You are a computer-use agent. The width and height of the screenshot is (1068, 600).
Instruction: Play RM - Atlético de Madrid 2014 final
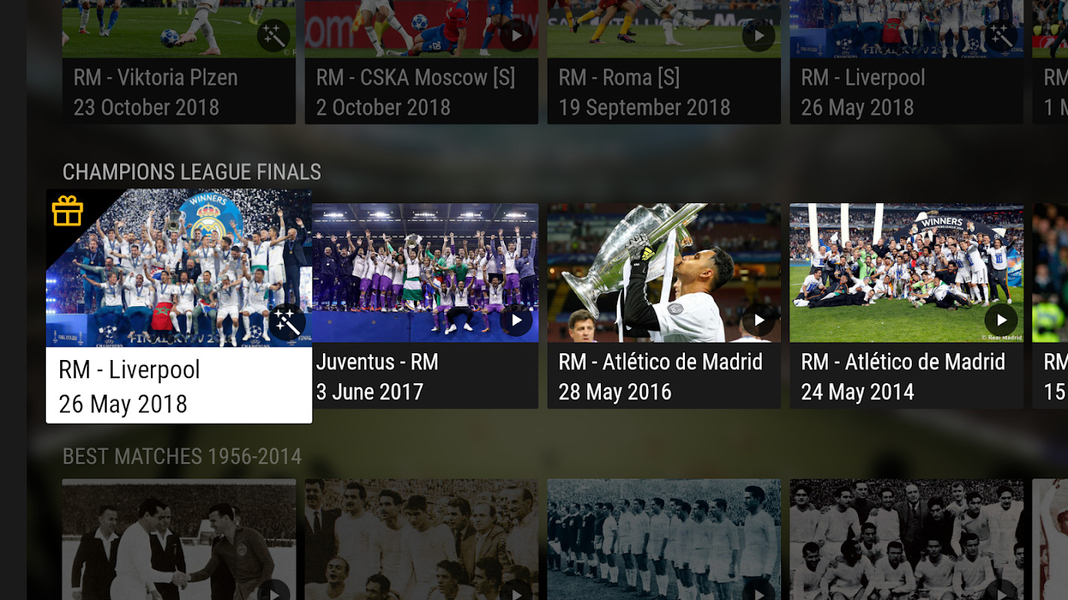point(1001,321)
